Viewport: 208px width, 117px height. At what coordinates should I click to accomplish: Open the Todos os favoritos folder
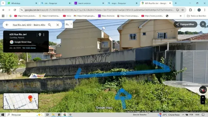(196, 16)
